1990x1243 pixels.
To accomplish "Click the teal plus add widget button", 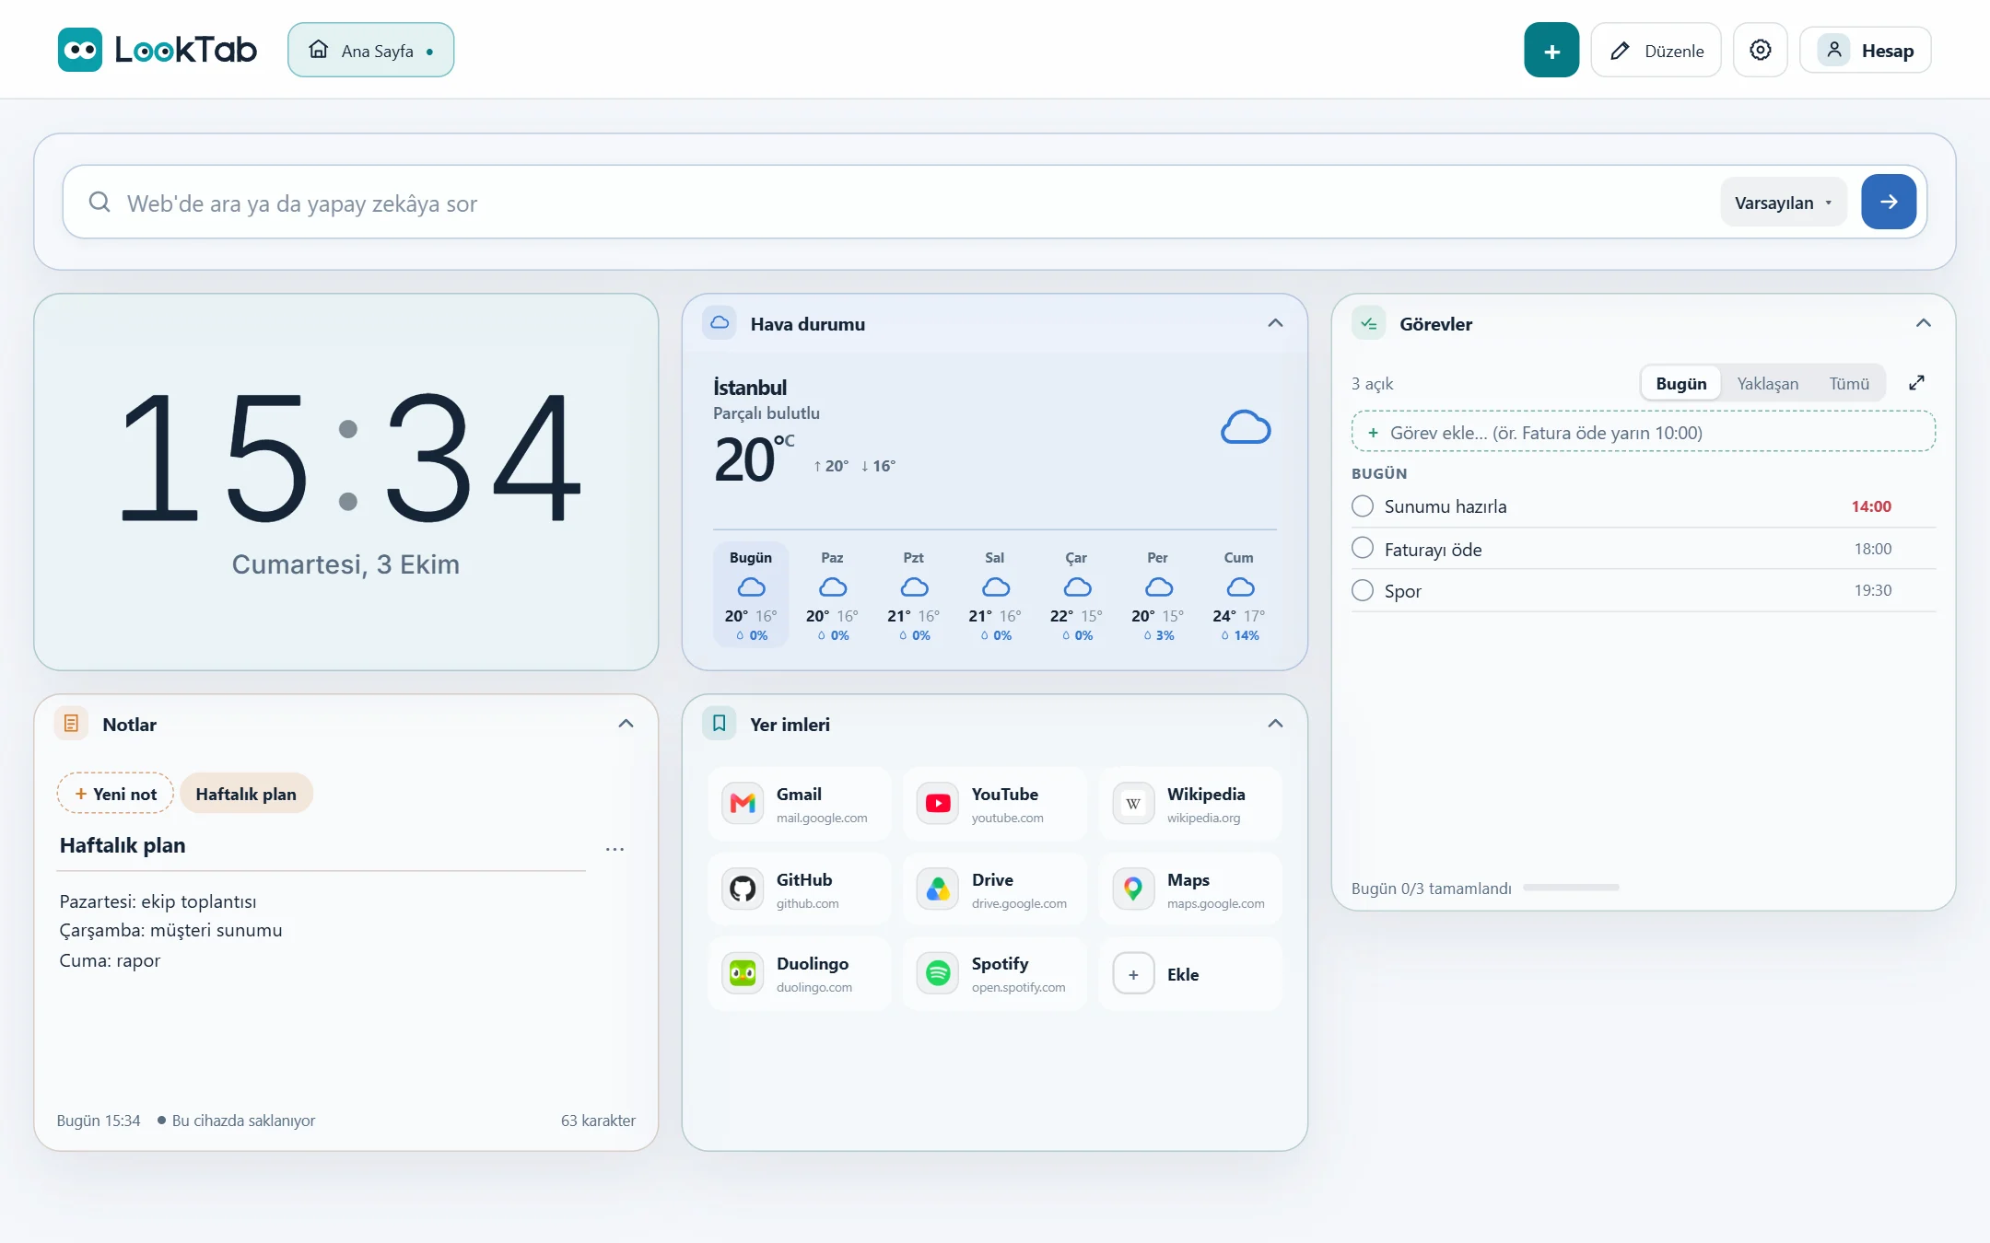I will click(x=1551, y=51).
